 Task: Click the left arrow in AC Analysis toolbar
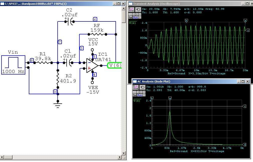click(138, 92)
